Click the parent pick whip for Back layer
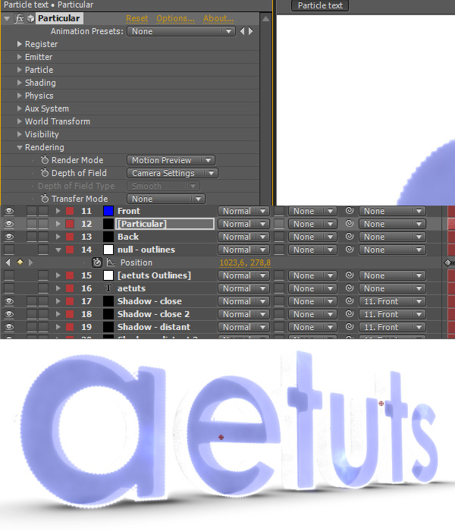 click(x=350, y=237)
